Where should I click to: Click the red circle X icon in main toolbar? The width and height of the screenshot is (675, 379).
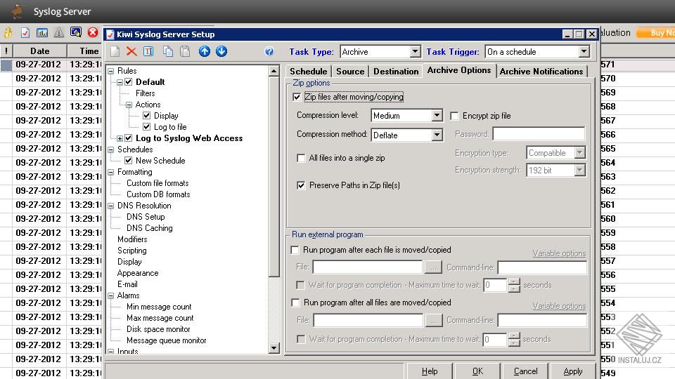tap(93, 32)
